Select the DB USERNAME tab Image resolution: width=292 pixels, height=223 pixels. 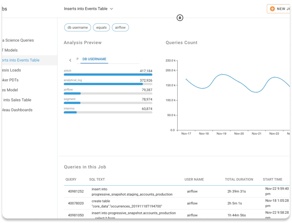94,59
